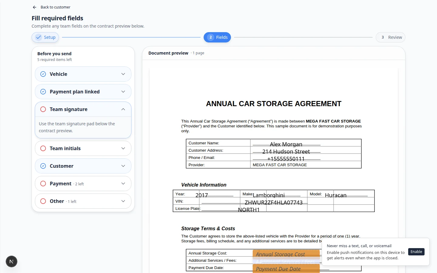437x273 pixels.
Task: Select the Fields step
Action: 217,37
